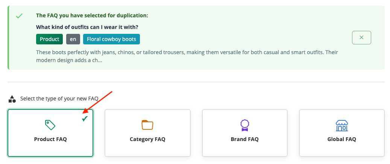This screenshot has height=164, width=390.
Task: Dismiss the selected FAQ banner with X
Action: pyautogui.click(x=361, y=38)
